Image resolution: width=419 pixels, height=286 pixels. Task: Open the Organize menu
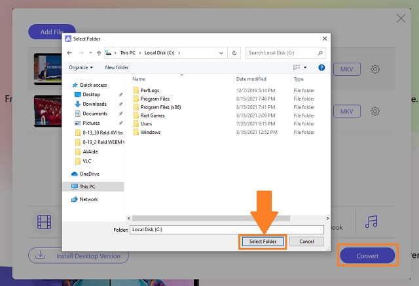[81, 67]
